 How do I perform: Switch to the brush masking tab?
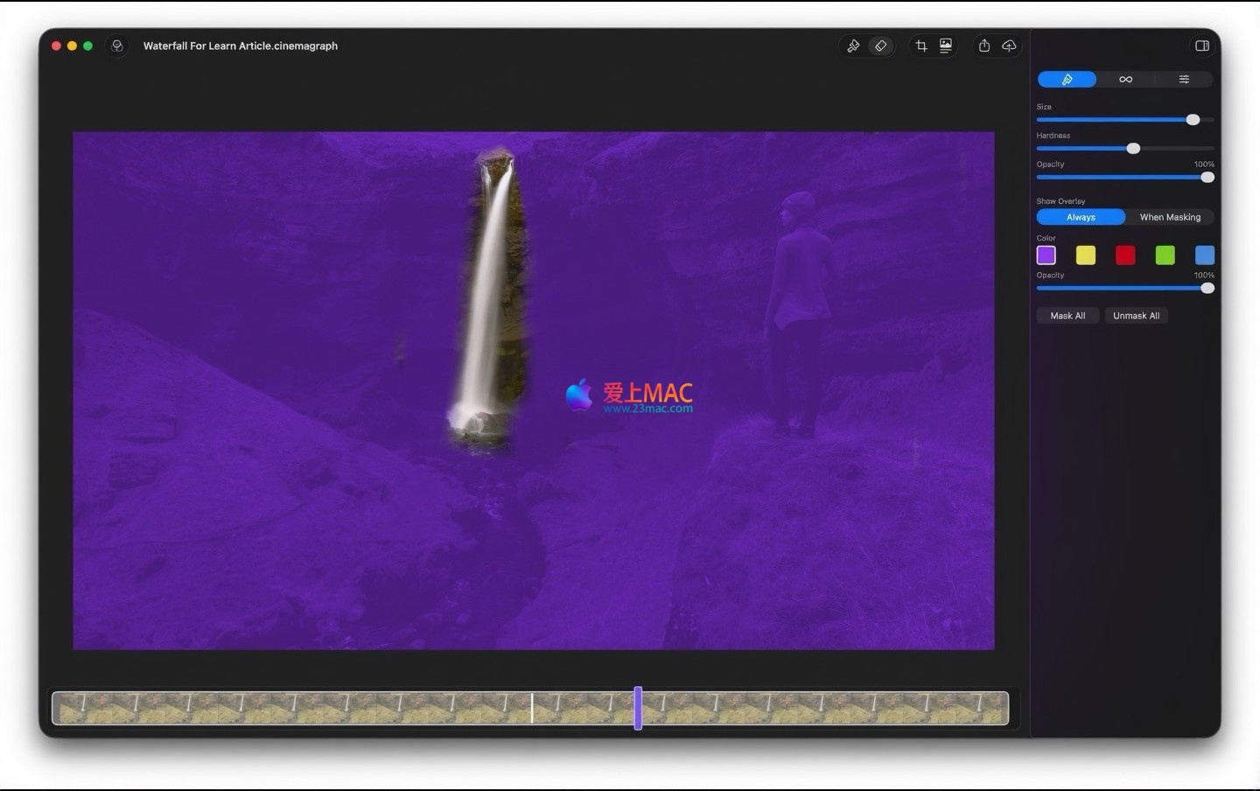click(1067, 80)
